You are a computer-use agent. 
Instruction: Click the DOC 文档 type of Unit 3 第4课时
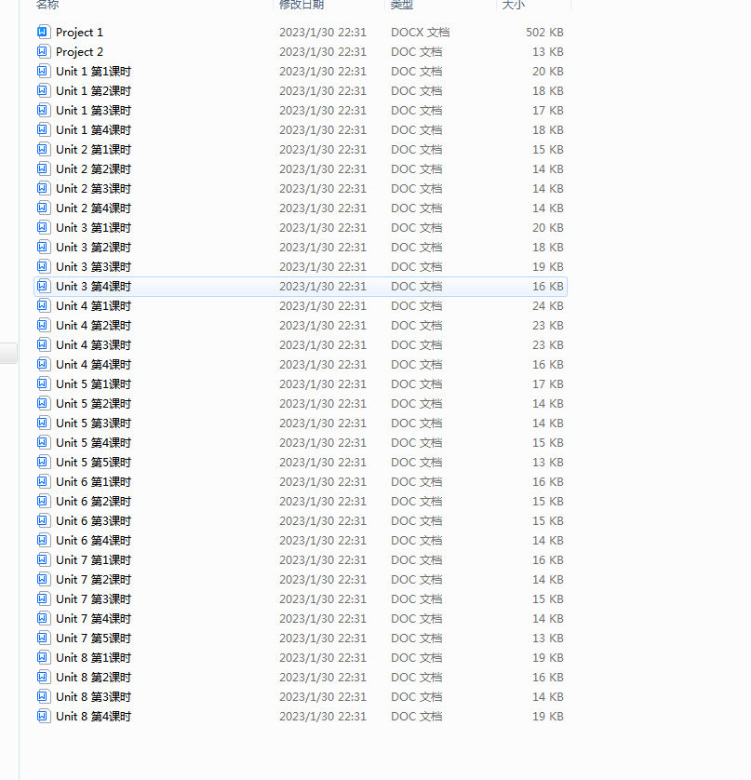pyautogui.click(x=416, y=286)
